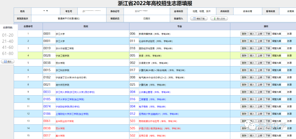The width and height of the screenshot is (296, 139).
Task: Click the 调整为第 position field in row 11
Action: 284,107
